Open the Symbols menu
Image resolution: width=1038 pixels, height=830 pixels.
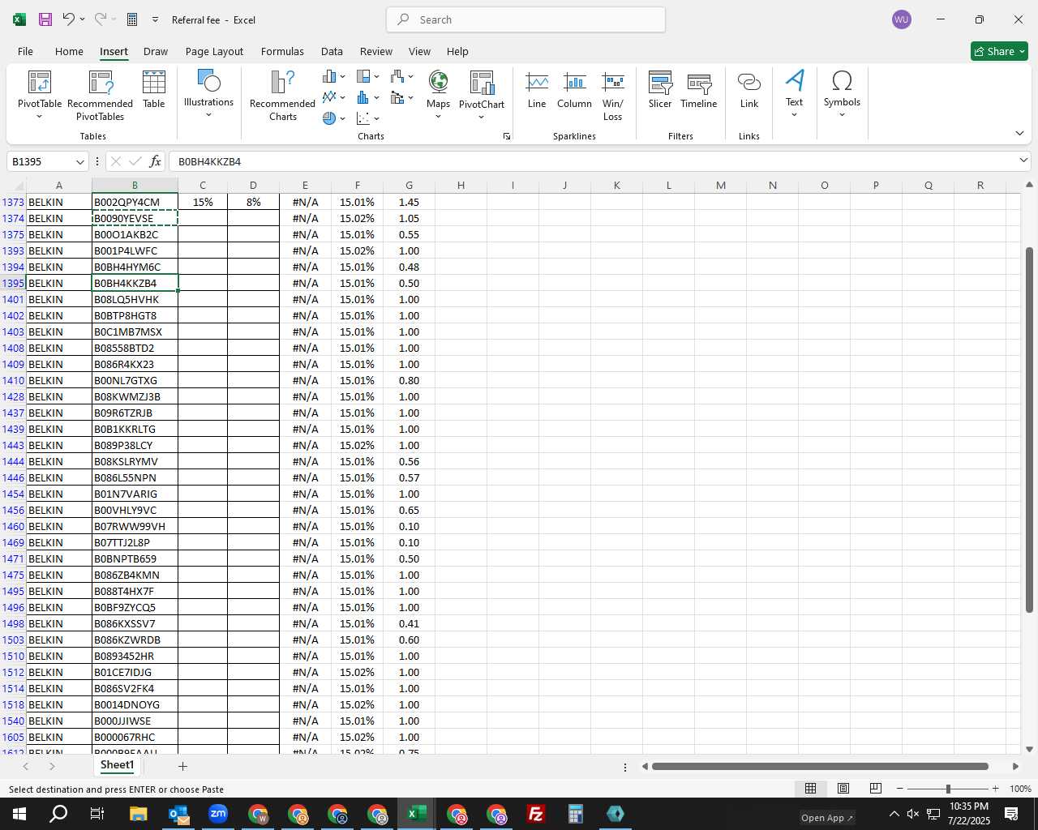[842, 94]
